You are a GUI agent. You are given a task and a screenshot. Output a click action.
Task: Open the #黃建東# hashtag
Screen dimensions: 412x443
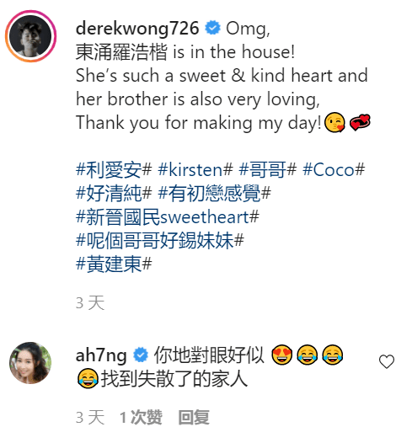click(x=114, y=264)
